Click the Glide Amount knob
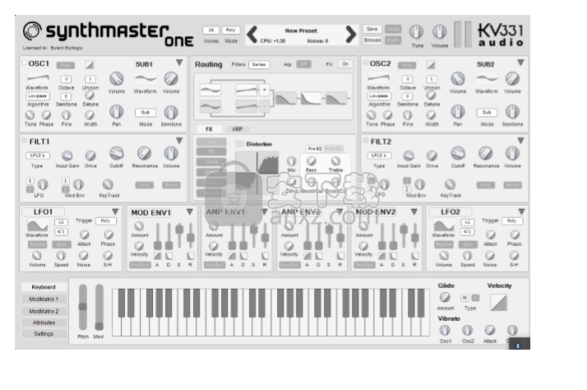Image resolution: width=587 pixels, height=390 pixels. tap(445, 297)
